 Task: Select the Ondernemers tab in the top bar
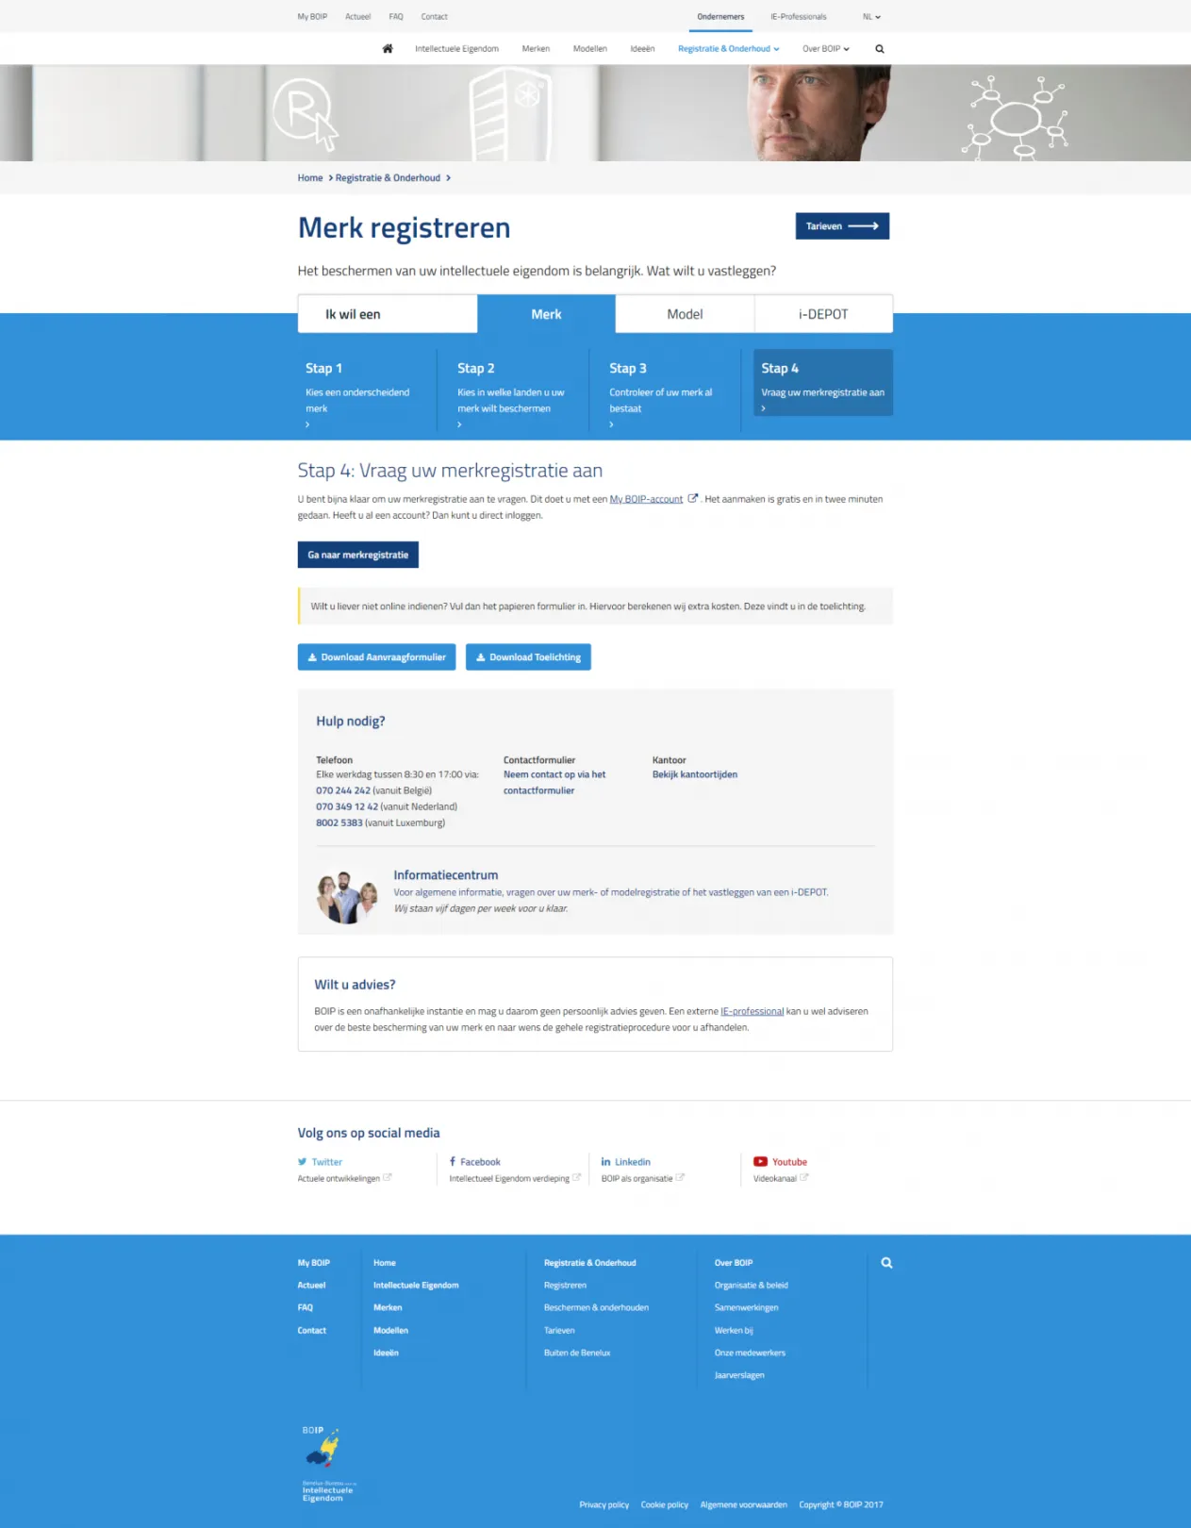[720, 17]
